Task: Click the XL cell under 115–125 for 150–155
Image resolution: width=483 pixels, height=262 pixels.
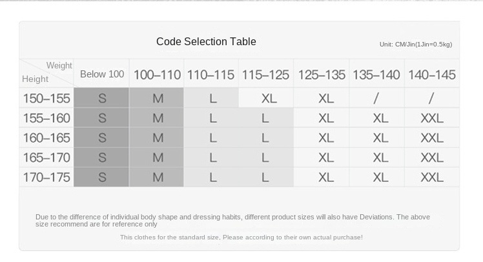Action: coord(269,99)
